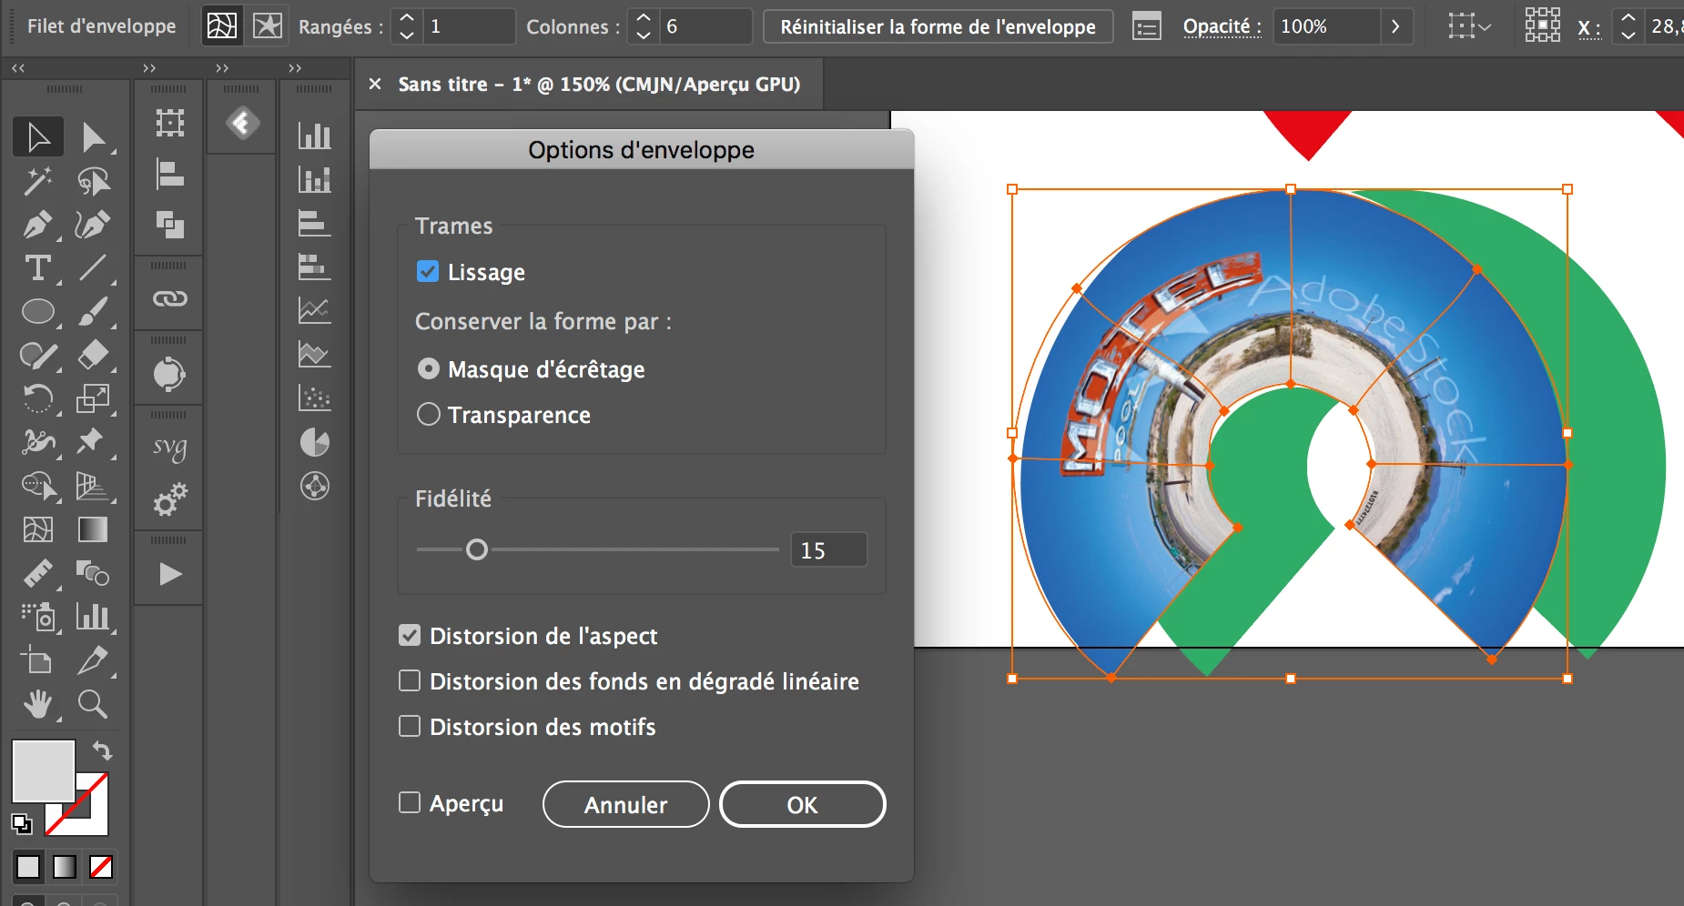Choose the Ellipse tool
The height and width of the screenshot is (906, 1684).
coord(38,312)
